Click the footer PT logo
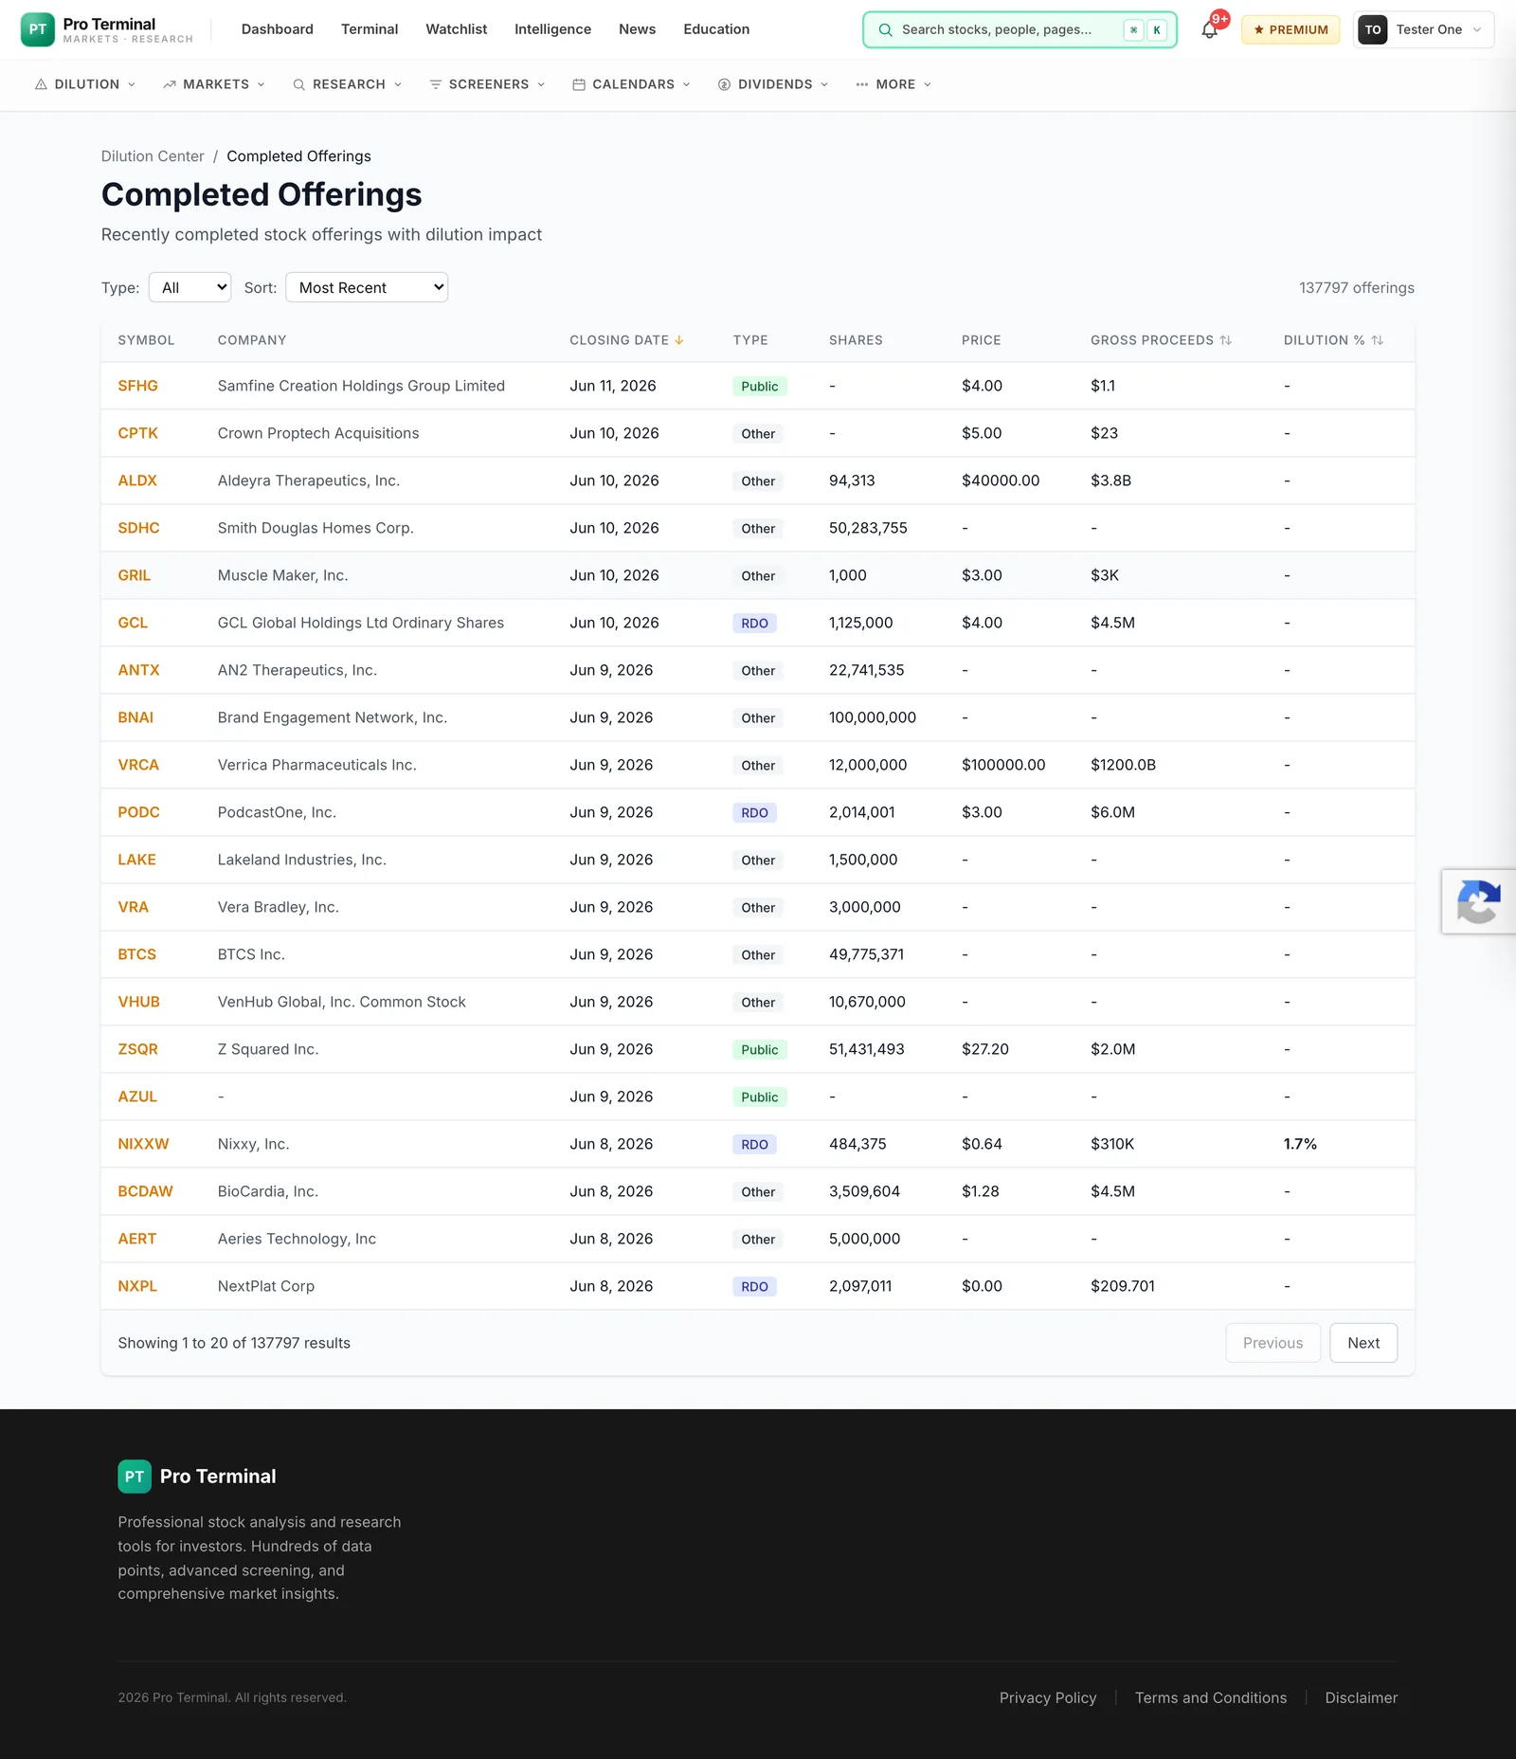The height and width of the screenshot is (1759, 1516). tap(135, 1477)
